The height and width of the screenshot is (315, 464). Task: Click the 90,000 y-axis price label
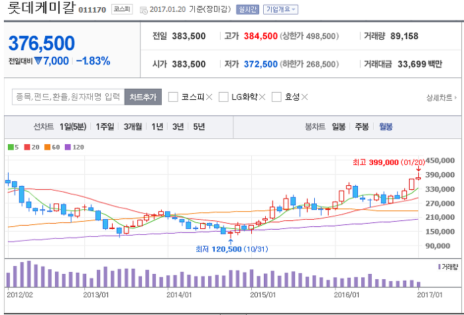437,246
